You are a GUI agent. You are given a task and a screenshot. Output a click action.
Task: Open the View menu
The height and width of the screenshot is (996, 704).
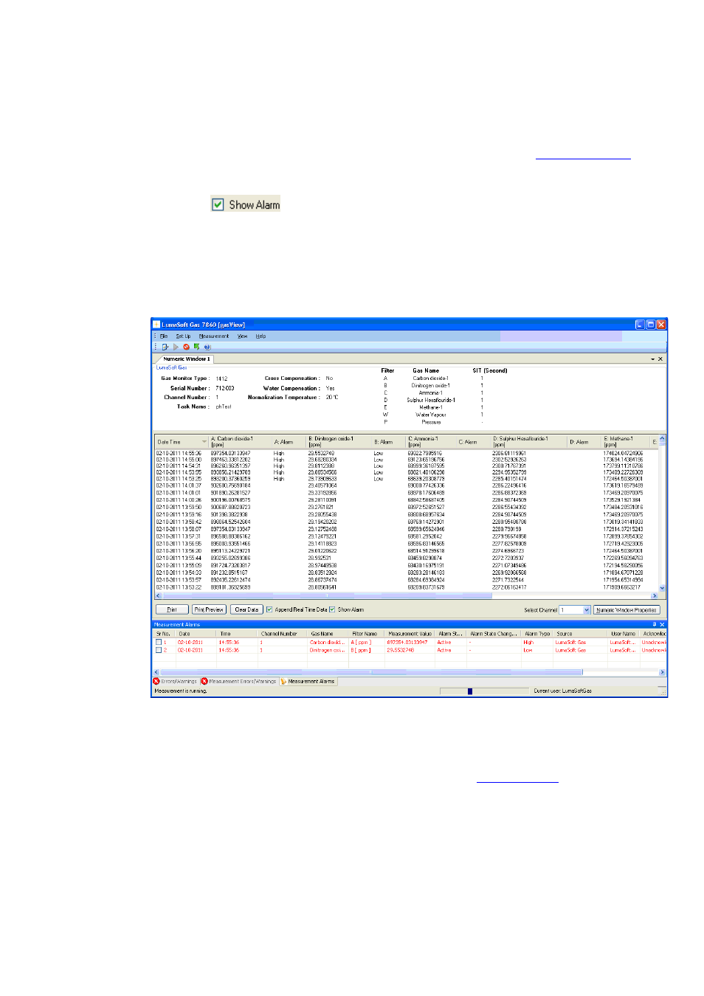(x=242, y=336)
